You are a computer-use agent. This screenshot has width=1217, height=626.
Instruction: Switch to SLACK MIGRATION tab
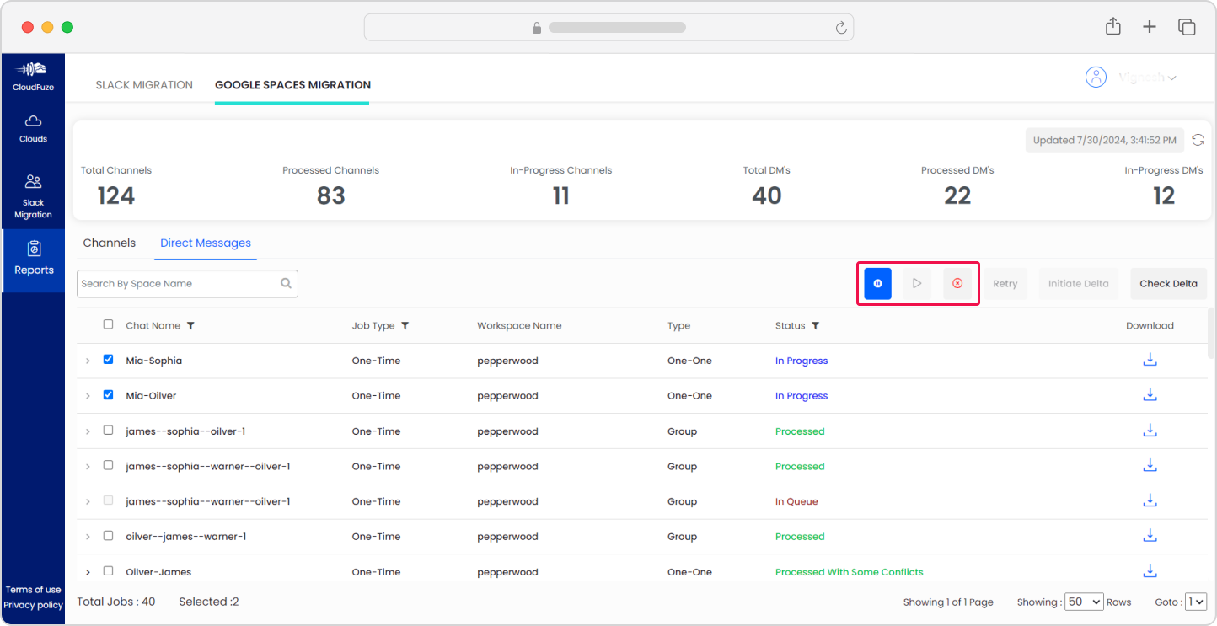pyautogui.click(x=144, y=85)
